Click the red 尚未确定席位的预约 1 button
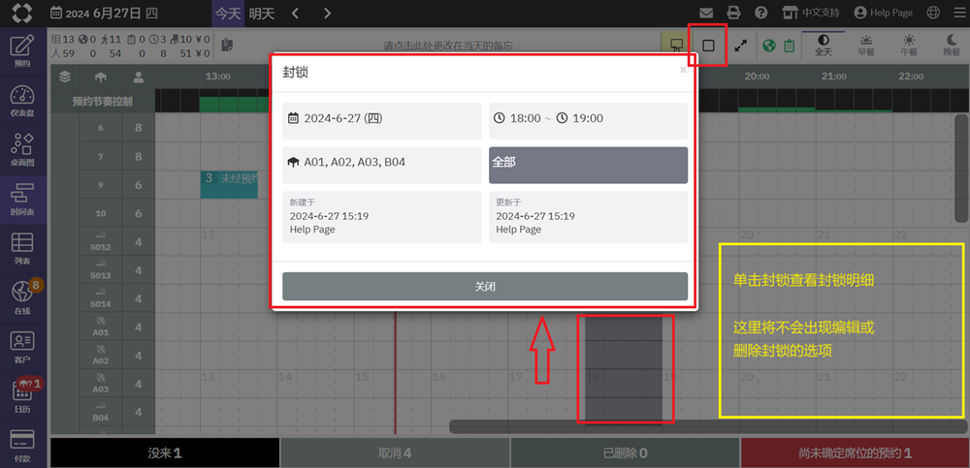 (855, 453)
